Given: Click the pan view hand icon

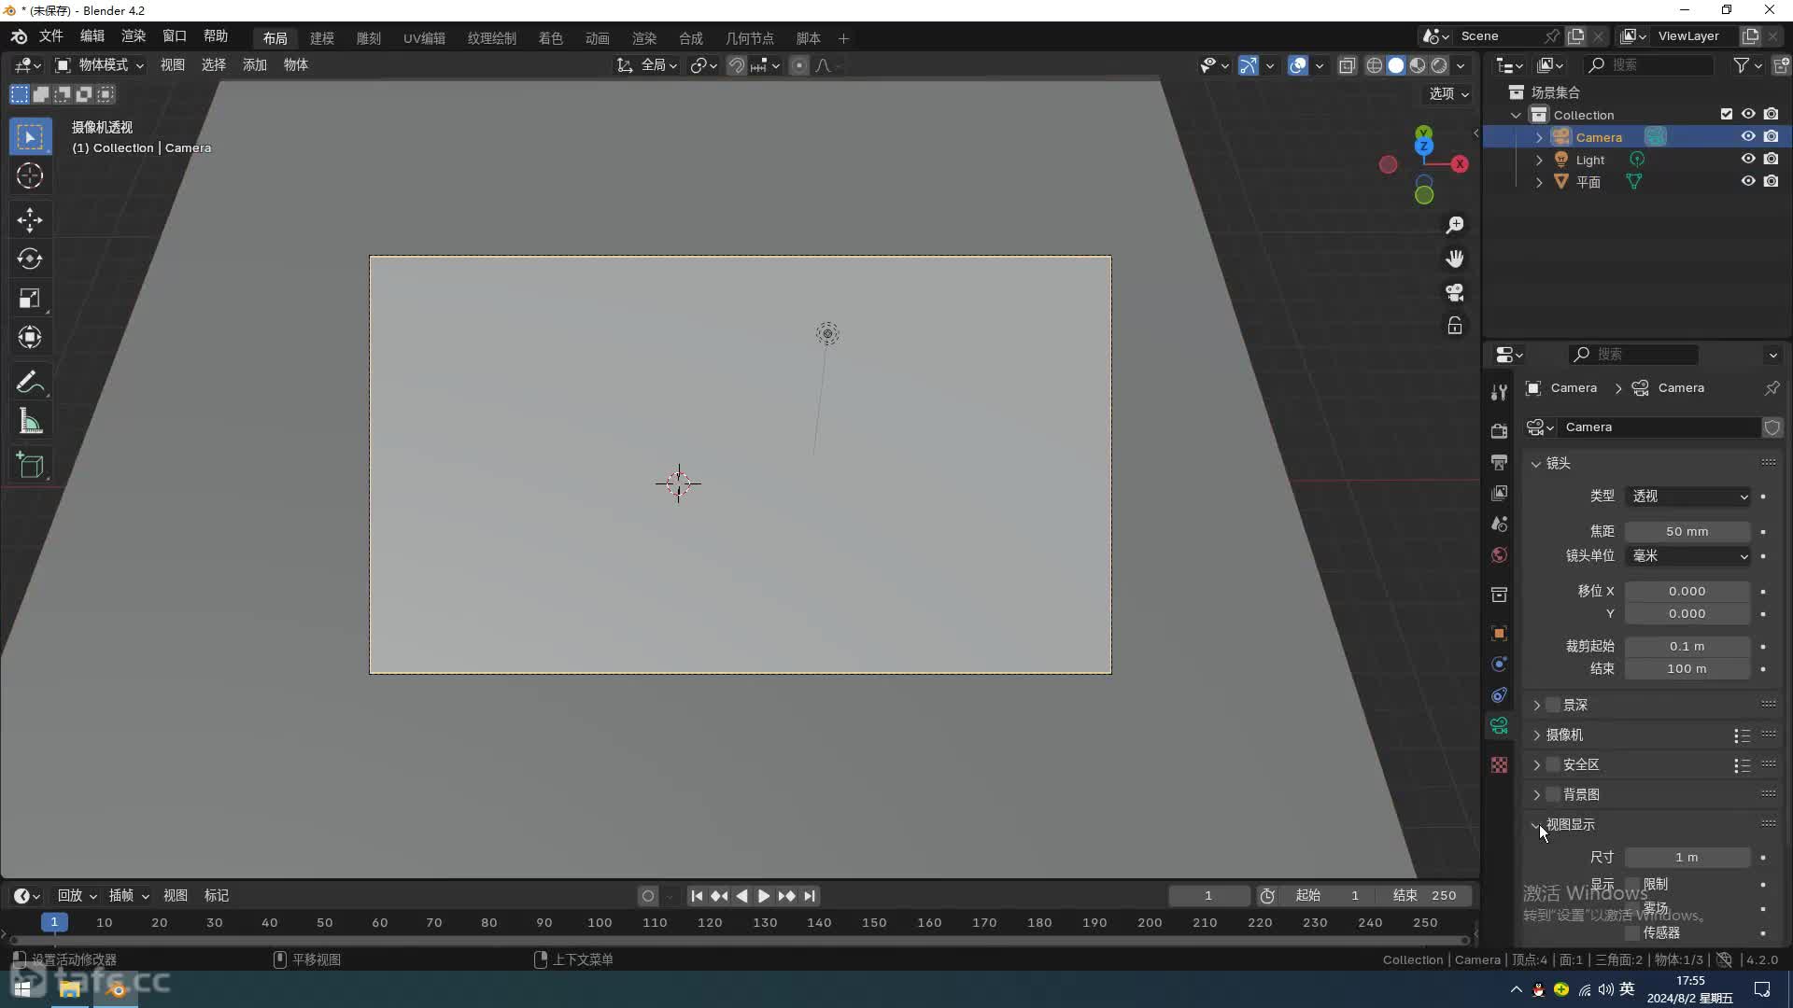Looking at the screenshot, I should 1455,259.
